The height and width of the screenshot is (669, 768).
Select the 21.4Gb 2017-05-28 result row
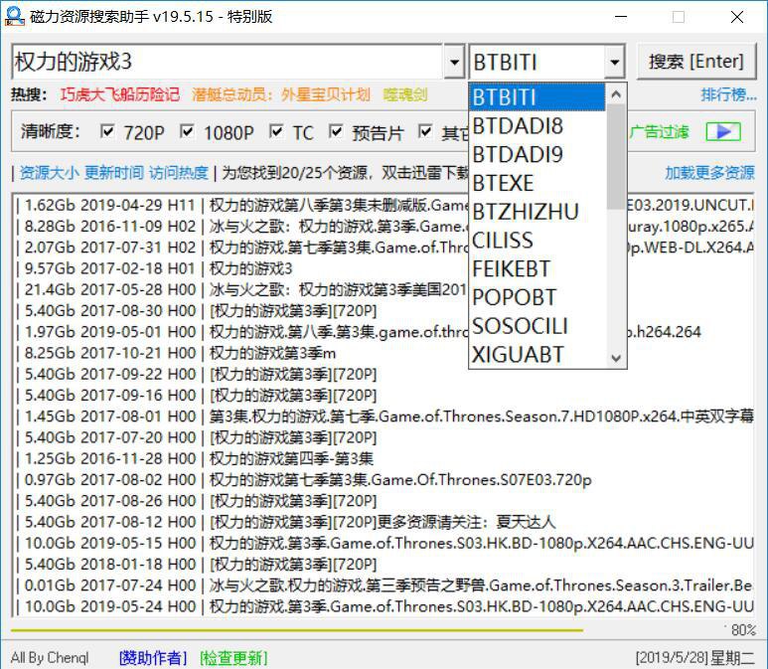point(384,289)
